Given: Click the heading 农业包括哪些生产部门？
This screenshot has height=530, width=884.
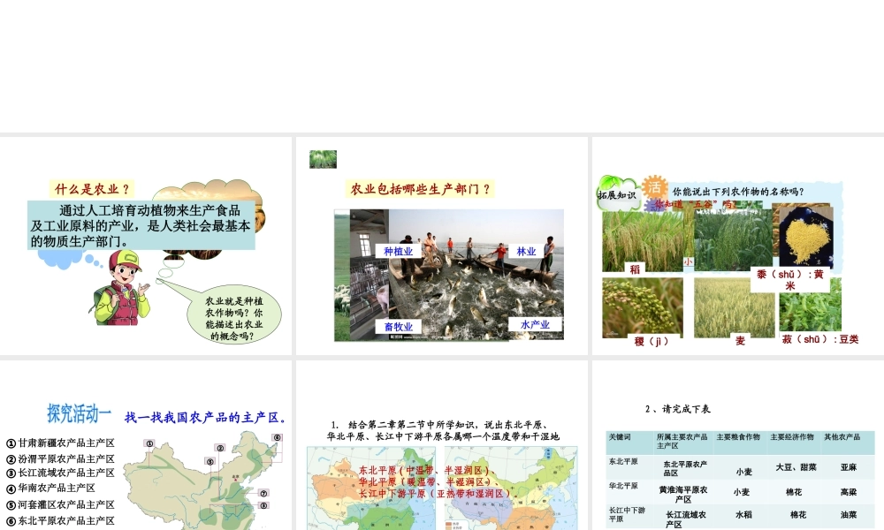Looking at the screenshot, I should coord(421,189).
